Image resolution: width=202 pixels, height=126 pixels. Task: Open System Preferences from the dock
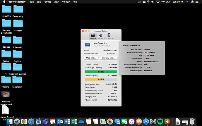coord(153,122)
